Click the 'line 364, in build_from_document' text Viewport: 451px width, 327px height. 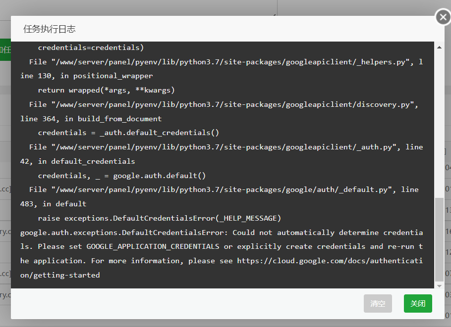coord(91,119)
